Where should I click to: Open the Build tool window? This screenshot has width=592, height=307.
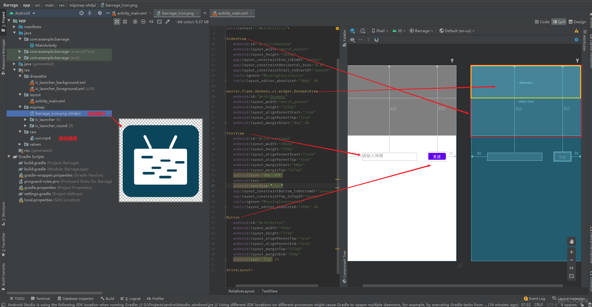point(107,299)
